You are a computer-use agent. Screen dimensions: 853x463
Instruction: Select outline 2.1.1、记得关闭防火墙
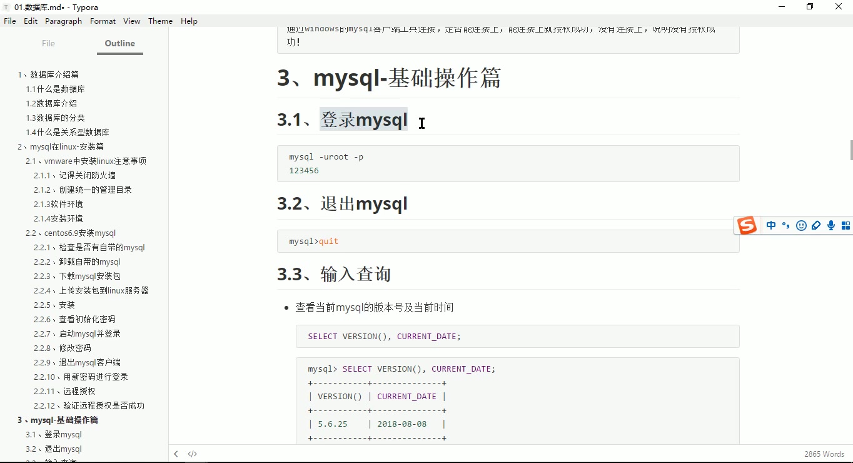(74, 175)
